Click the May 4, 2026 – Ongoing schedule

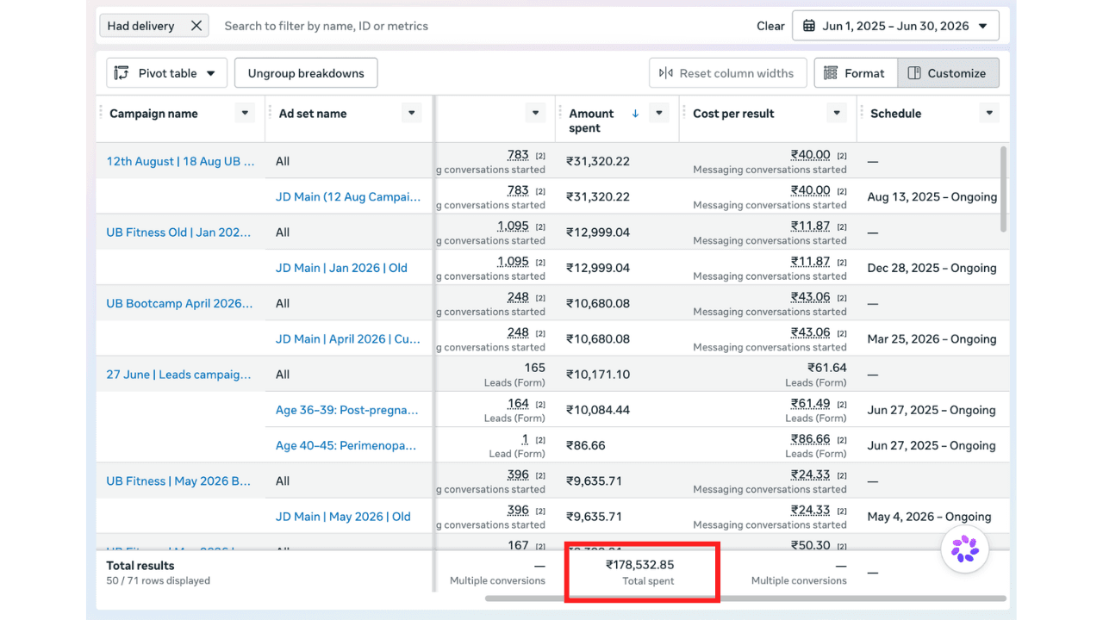click(x=929, y=517)
